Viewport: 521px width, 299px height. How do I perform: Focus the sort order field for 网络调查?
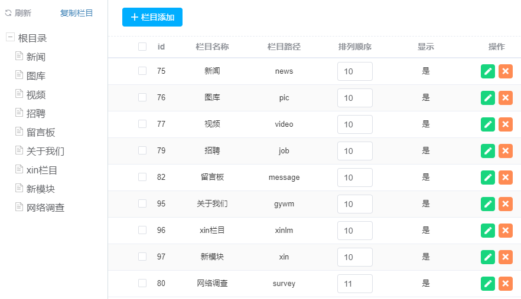point(354,284)
